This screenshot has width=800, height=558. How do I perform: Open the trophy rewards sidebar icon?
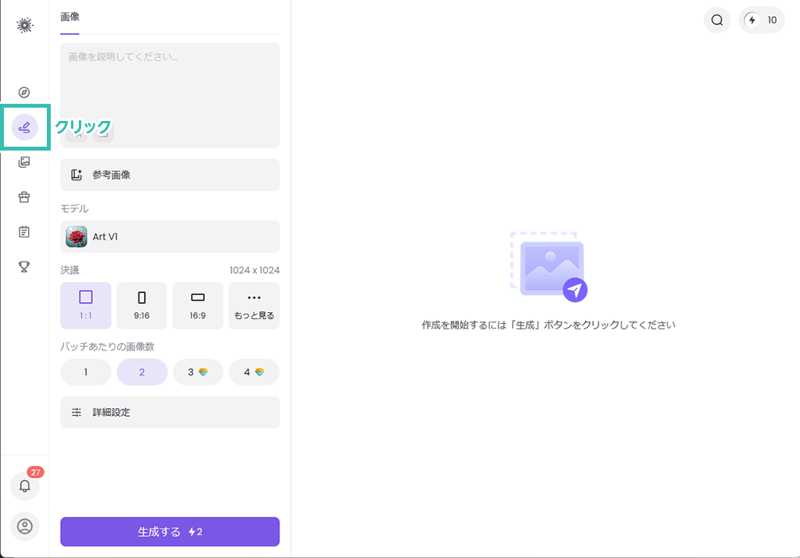point(24,266)
